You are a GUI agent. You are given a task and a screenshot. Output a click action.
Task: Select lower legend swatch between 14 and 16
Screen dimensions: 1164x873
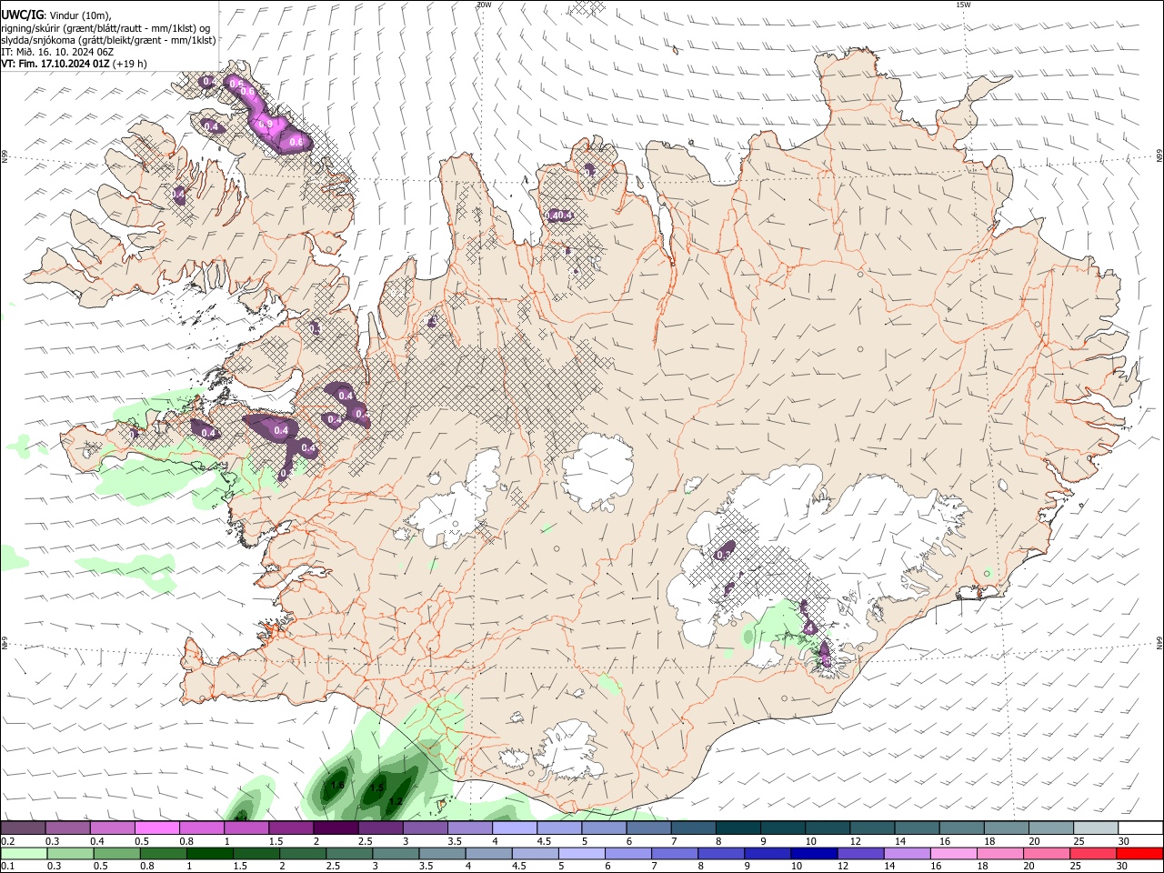coord(908,853)
